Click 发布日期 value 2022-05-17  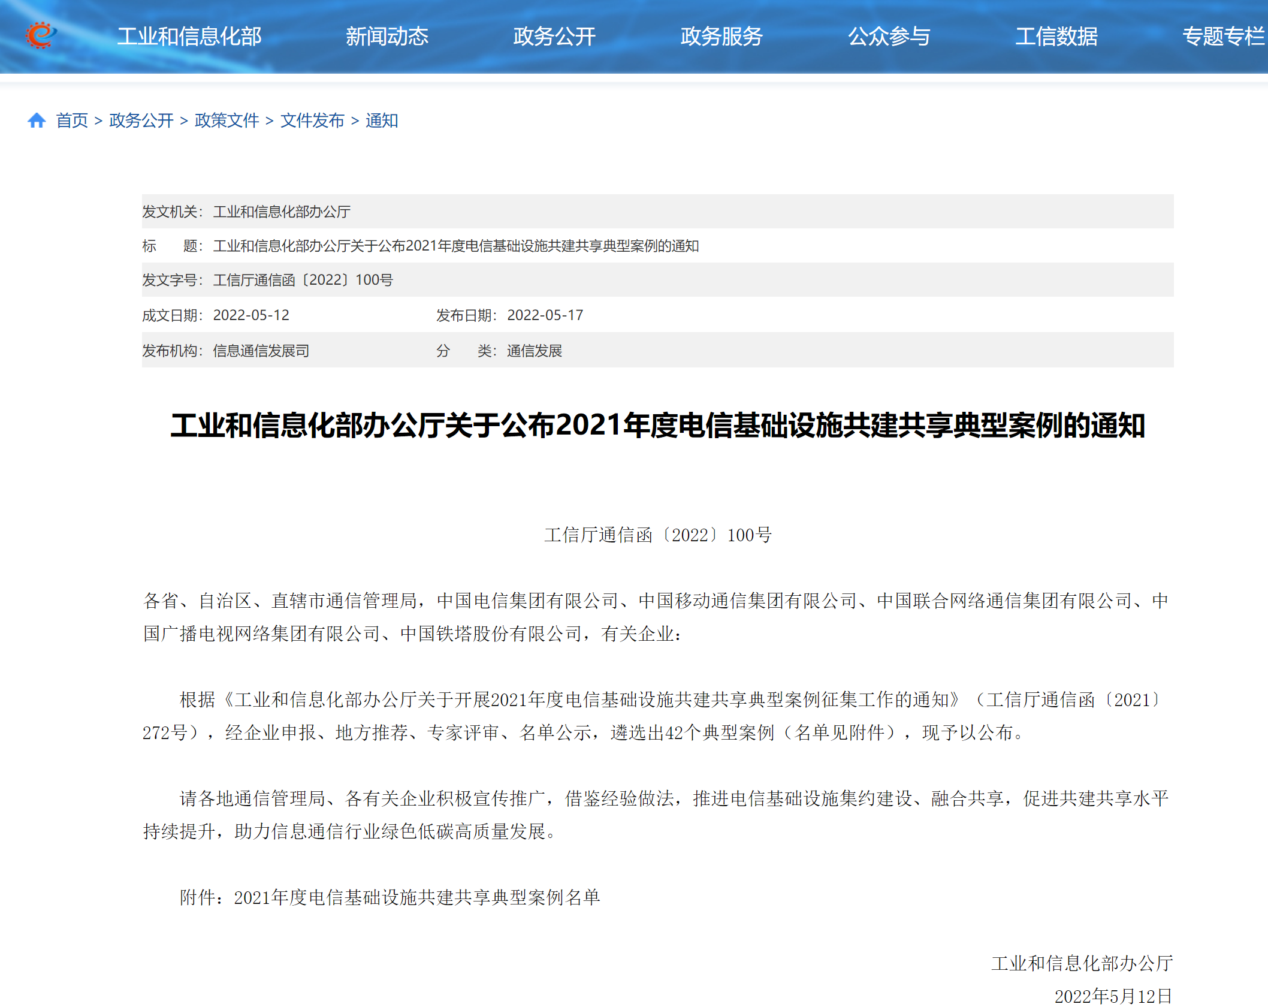(x=545, y=315)
